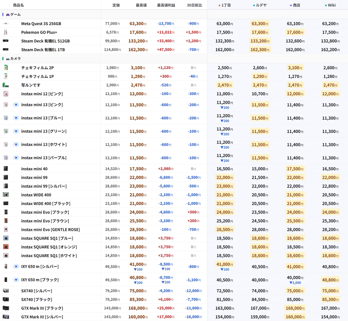Click the instax WIDE 400 [ブラック] icon
The image size is (348, 321).
(x=6, y=203)
